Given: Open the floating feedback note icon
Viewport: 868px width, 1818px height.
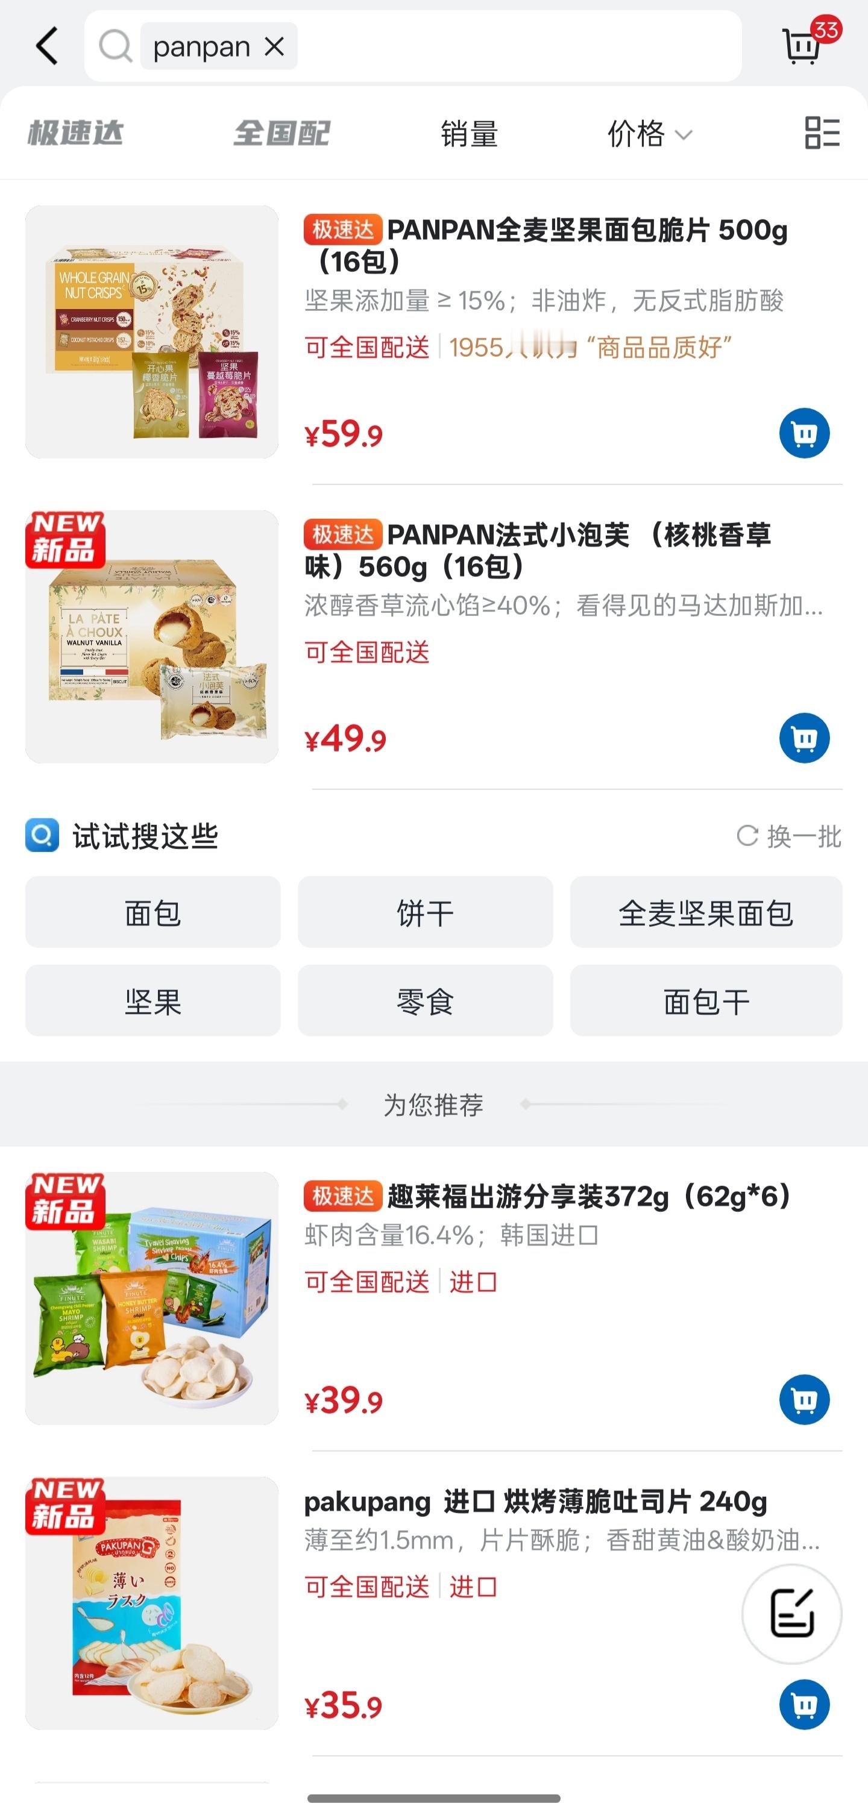Looking at the screenshot, I should pyautogui.click(x=792, y=1613).
